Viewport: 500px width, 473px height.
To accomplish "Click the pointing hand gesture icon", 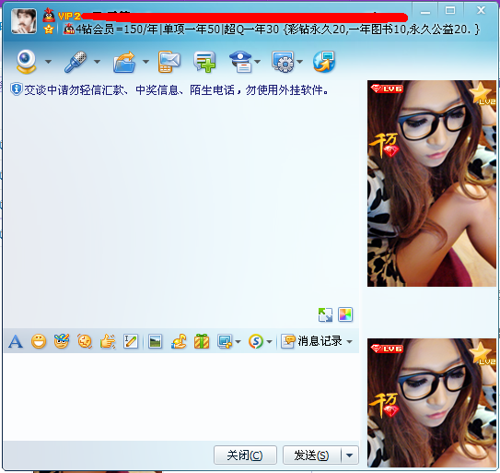I will (x=108, y=342).
